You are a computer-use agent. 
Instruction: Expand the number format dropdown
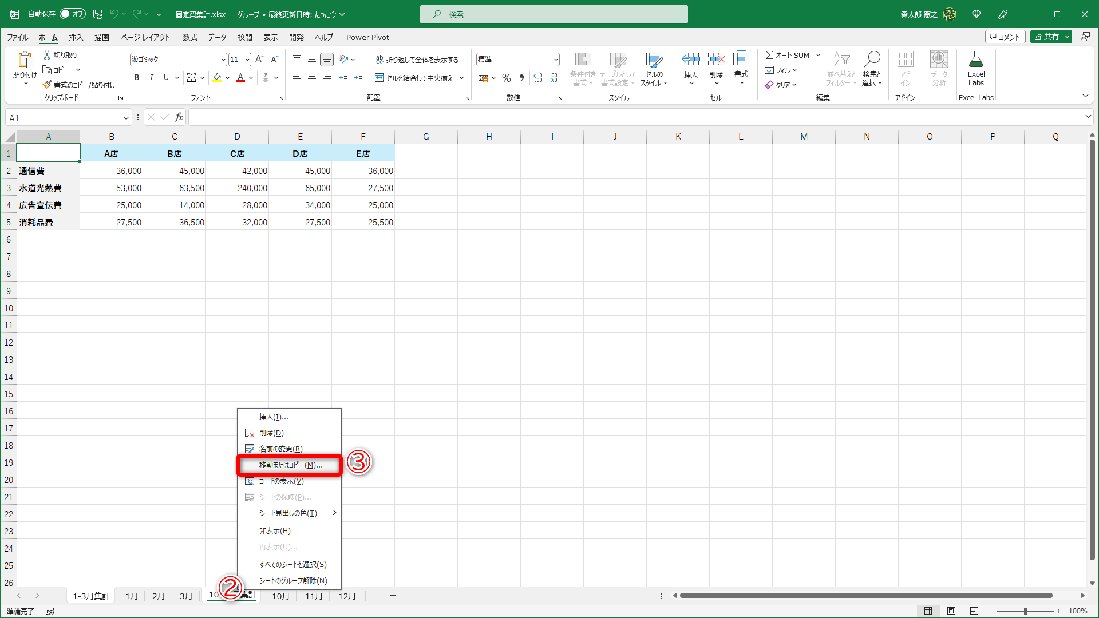pyautogui.click(x=555, y=60)
